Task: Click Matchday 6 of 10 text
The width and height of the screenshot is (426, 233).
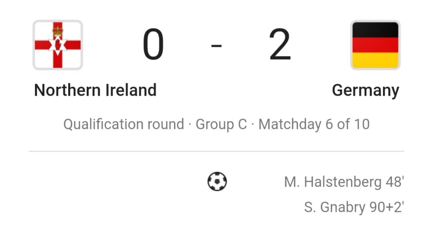Action: pyautogui.click(x=314, y=125)
